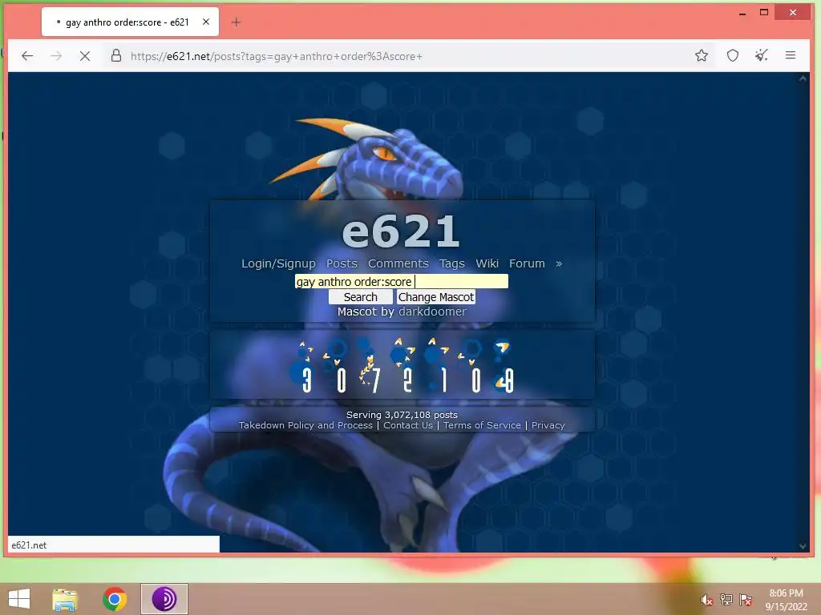This screenshot has width=821, height=615.
Task: Open the browser hamburger menu
Action: 791,55
